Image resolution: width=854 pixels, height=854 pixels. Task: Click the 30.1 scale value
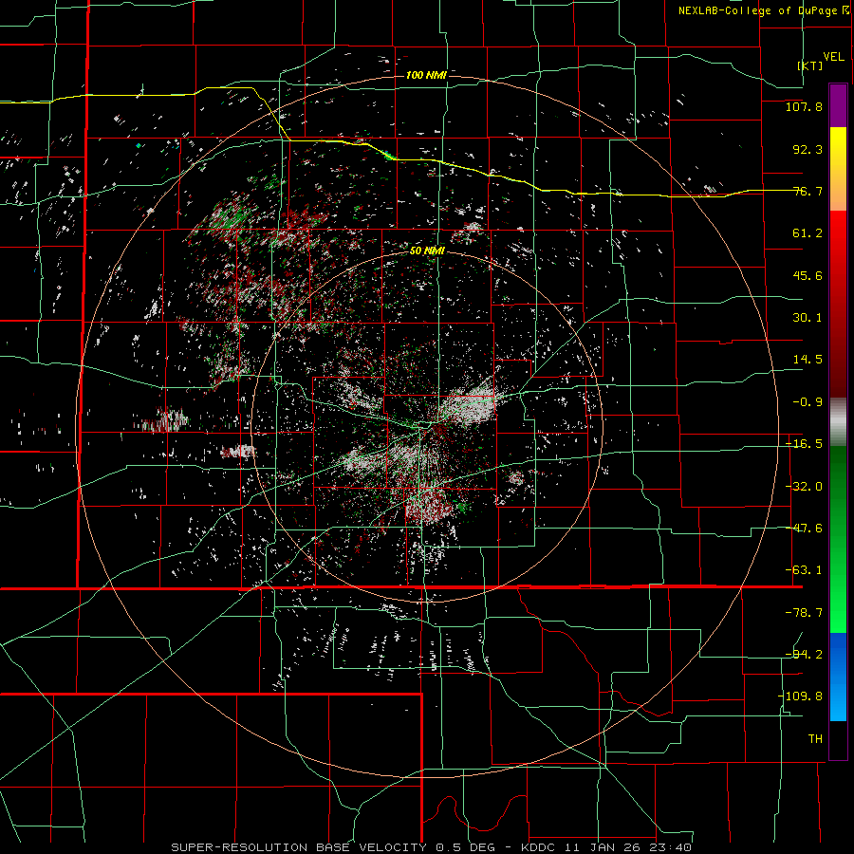pyautogui.click(x=808, y=318)
